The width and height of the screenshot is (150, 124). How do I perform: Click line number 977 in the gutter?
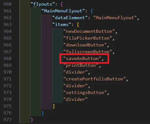point(7,120)
